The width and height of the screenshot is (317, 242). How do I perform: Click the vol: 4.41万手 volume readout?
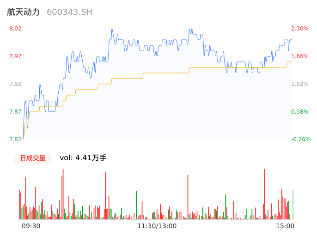point(83,158)
